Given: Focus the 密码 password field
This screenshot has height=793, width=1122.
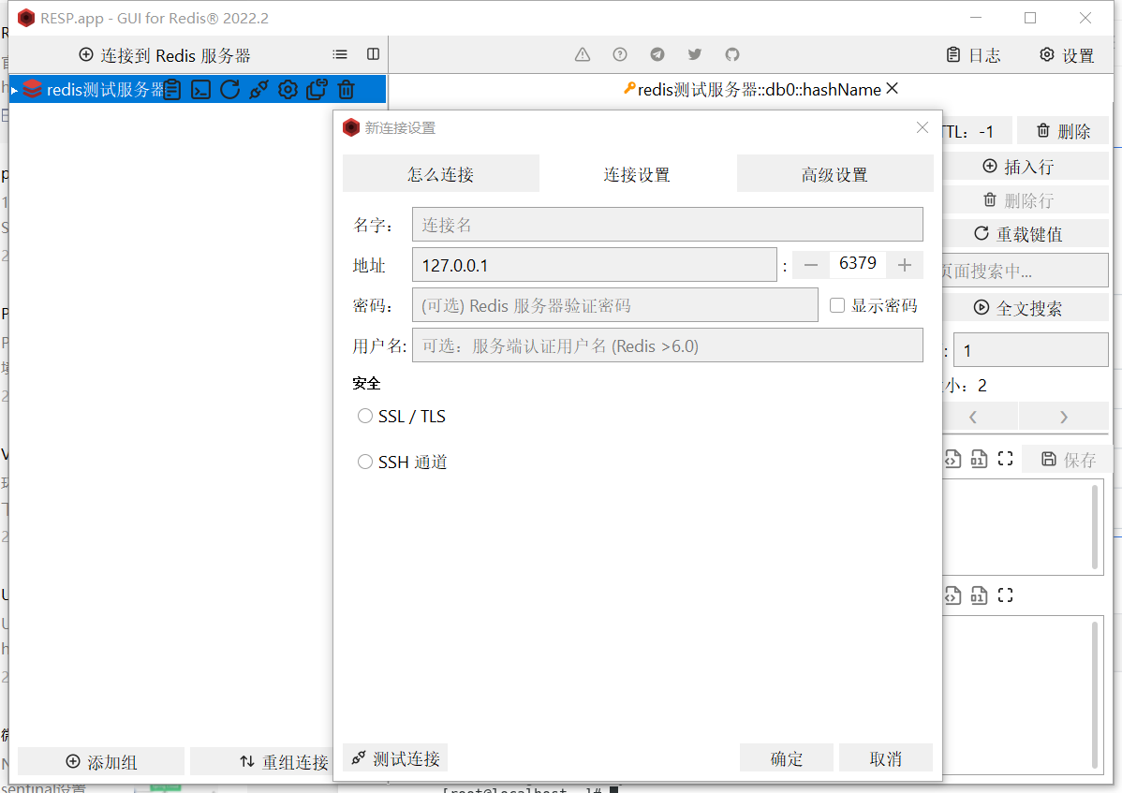Looking at the screenshot, I should point(614,305).
